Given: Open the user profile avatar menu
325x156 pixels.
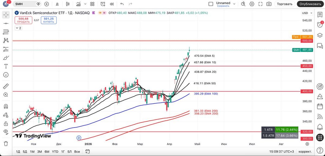Looking at the screenshot, I should pyautogui.click(x=6, y=4).
